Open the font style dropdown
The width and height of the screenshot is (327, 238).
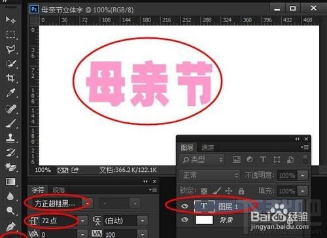135,203
